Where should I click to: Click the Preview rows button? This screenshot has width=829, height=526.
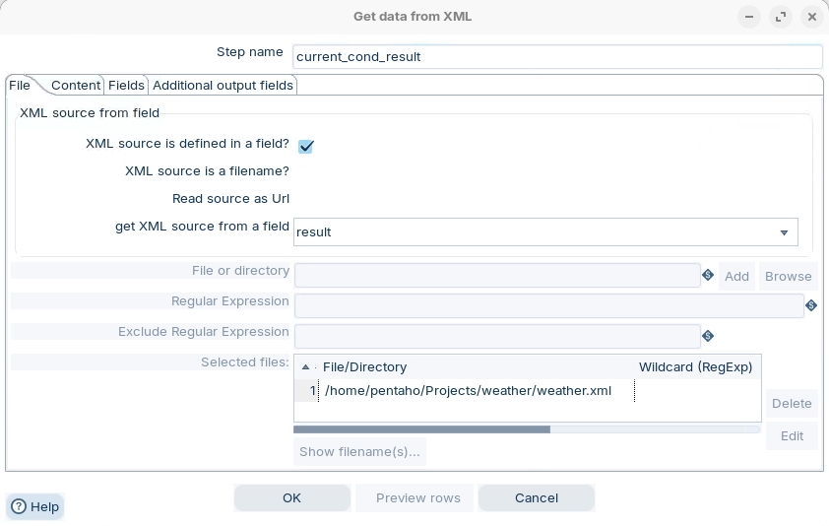point(417,498)
